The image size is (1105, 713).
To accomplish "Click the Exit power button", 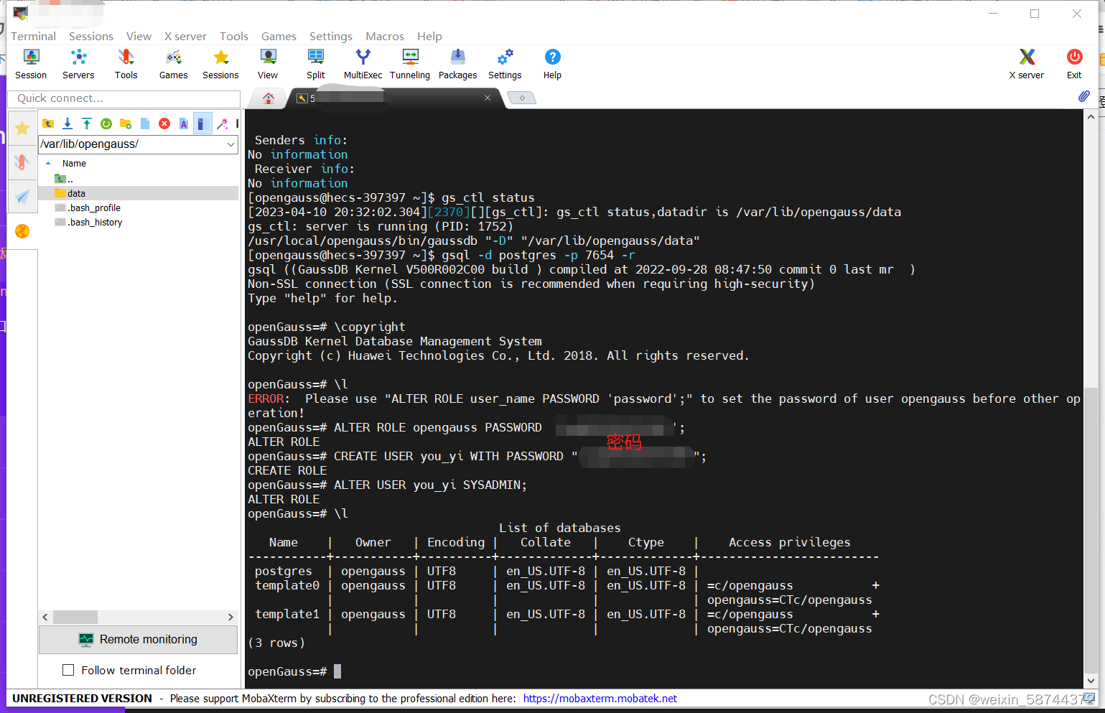I will tap(1074, 64).
